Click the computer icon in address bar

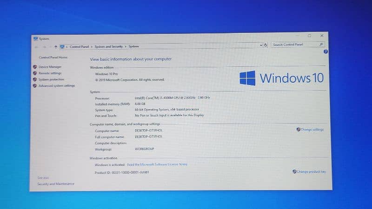[62, 46]
